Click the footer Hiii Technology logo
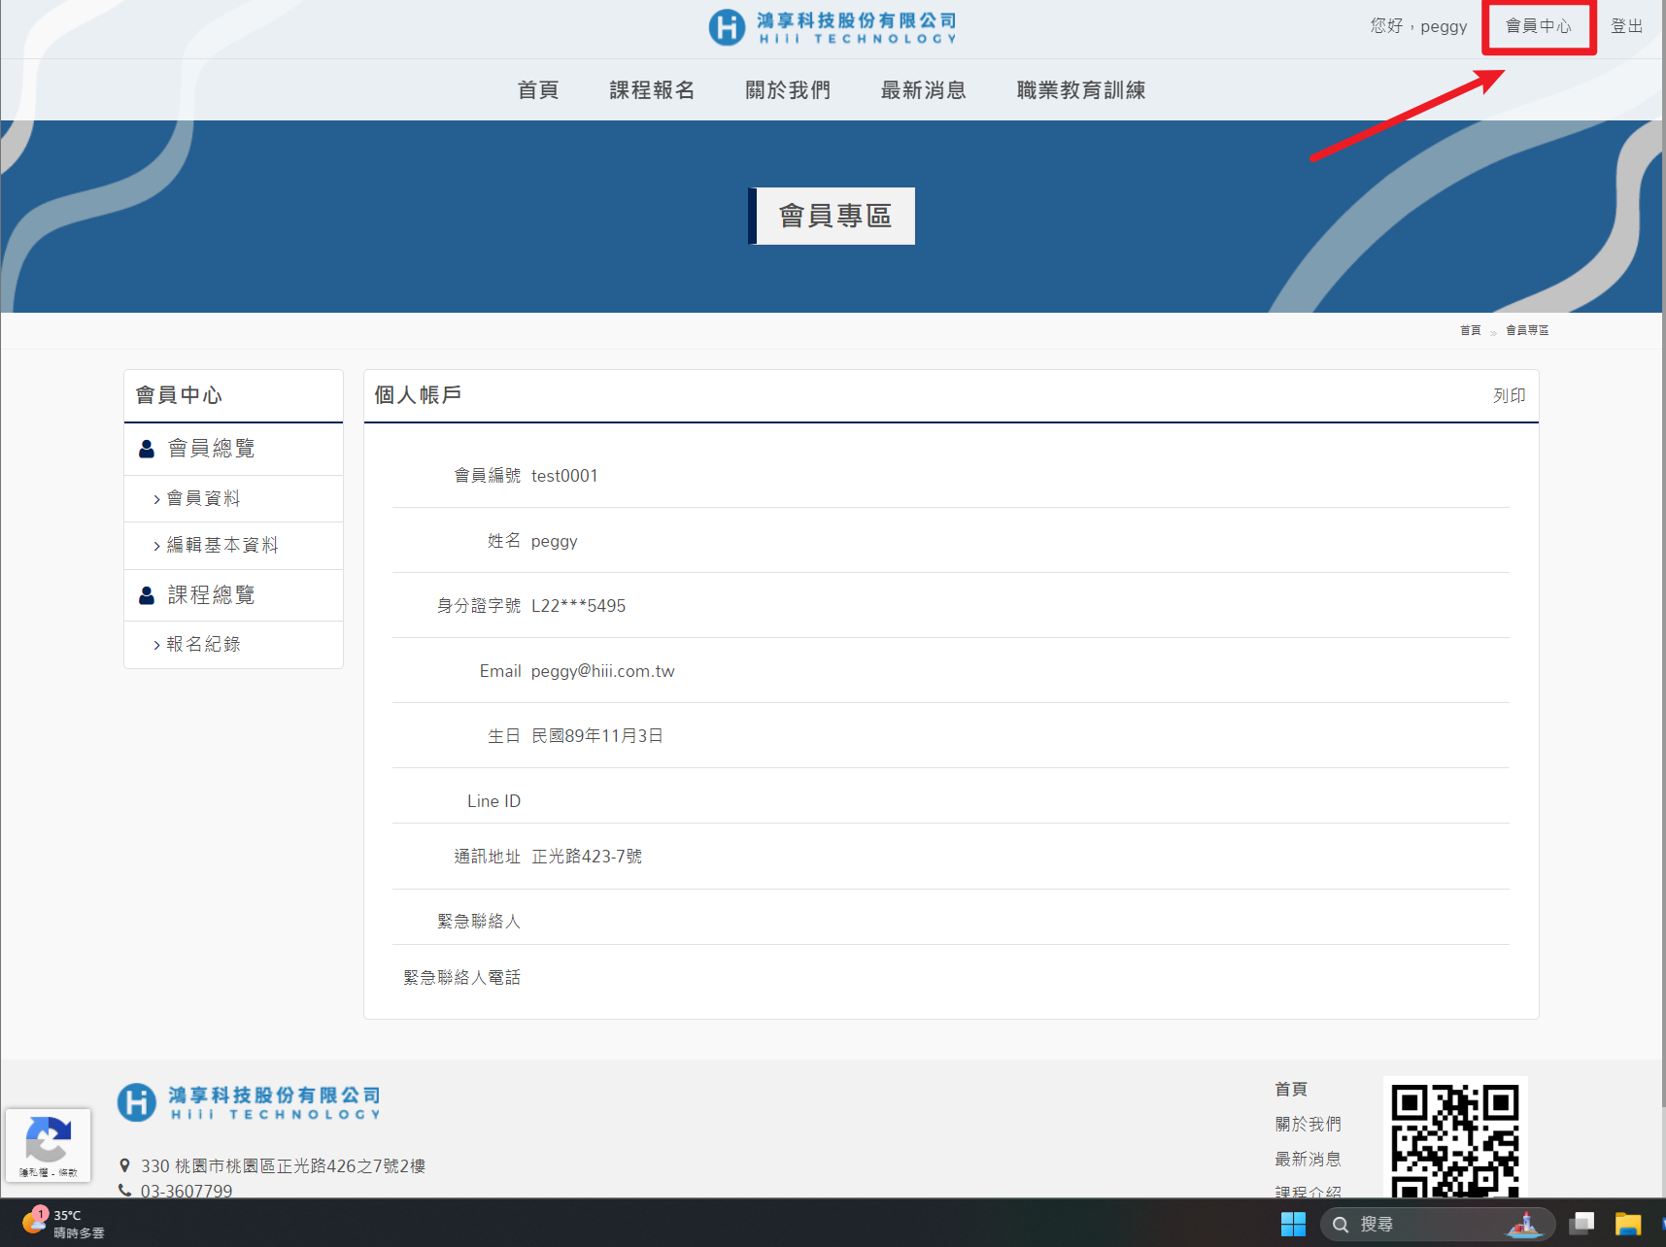This screenshot has width=1666, height=1247. [249, 1103]
